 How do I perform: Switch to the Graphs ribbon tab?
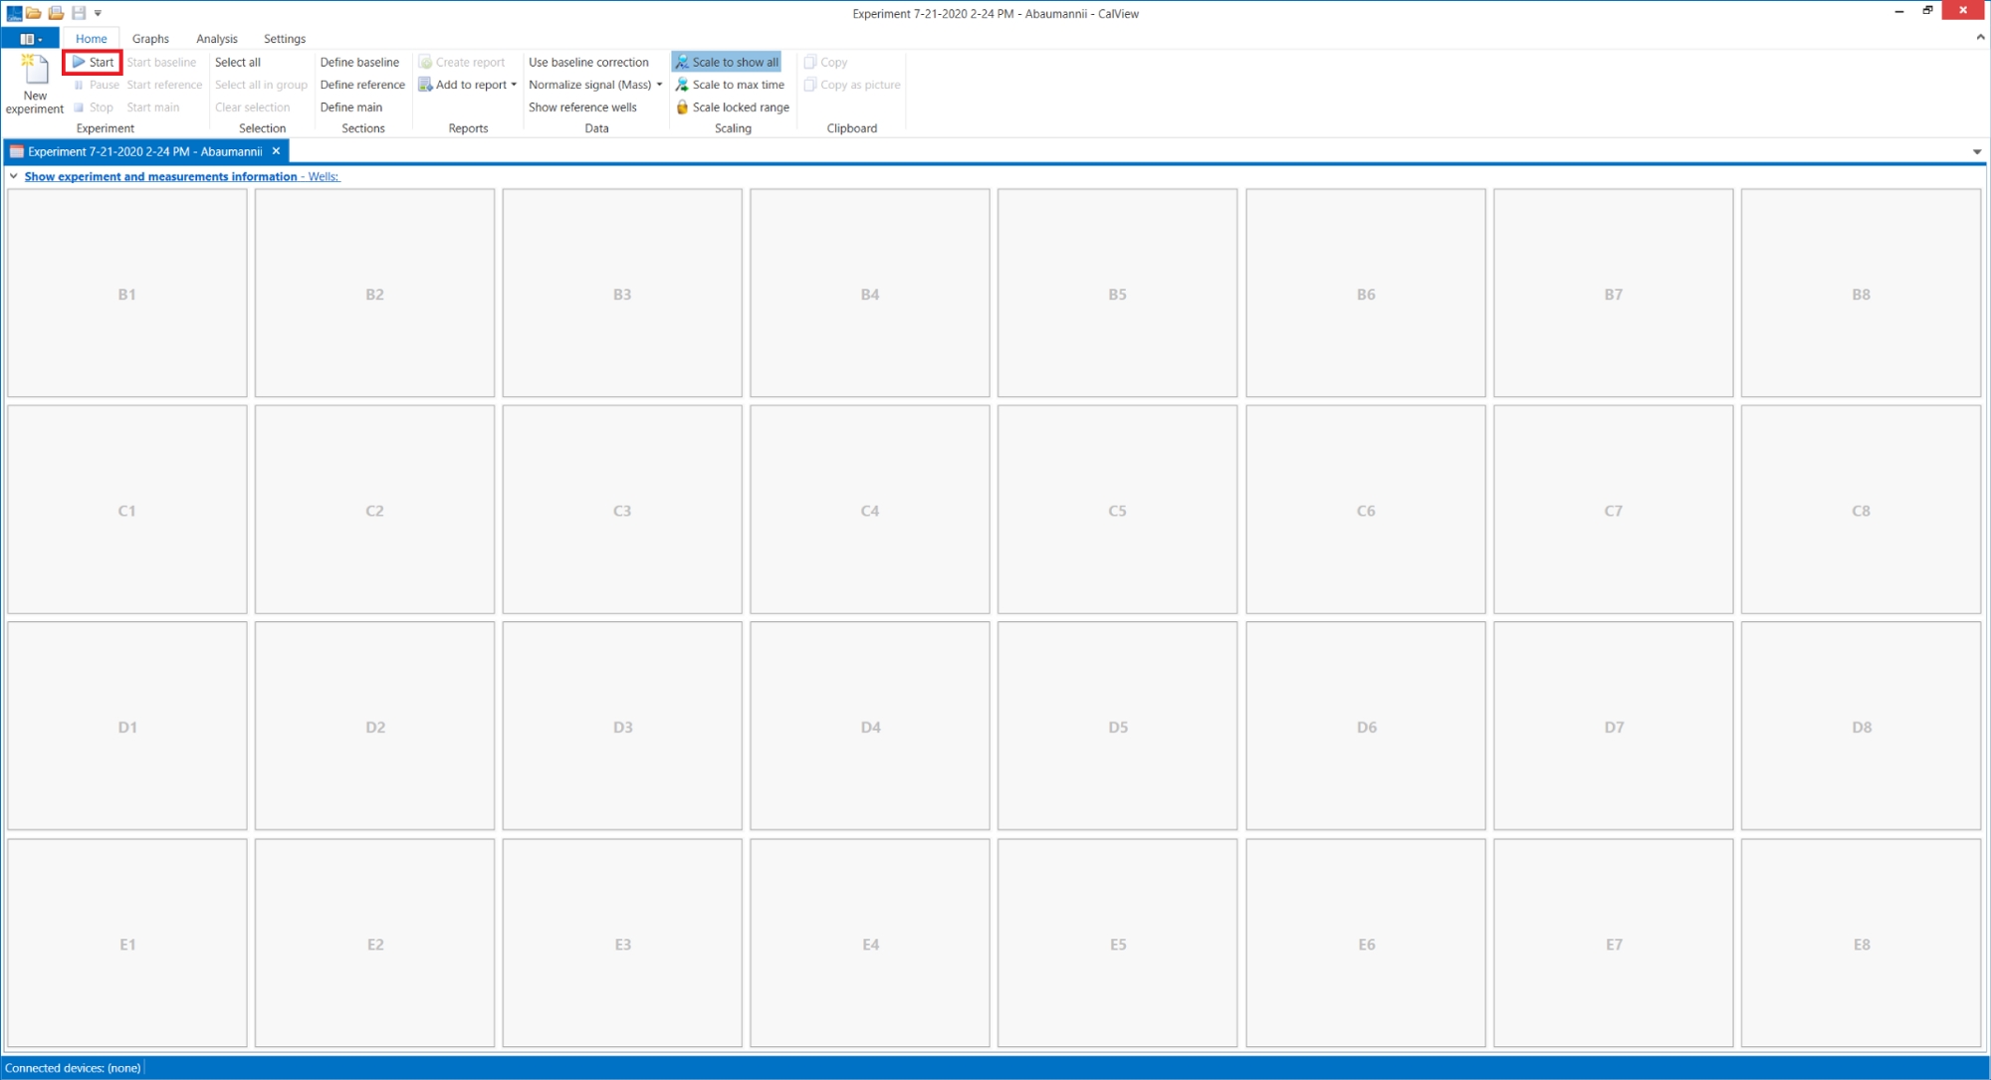pos(150,39)
